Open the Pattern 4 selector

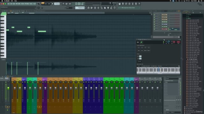pyautogui.click(x=80, y=8)
